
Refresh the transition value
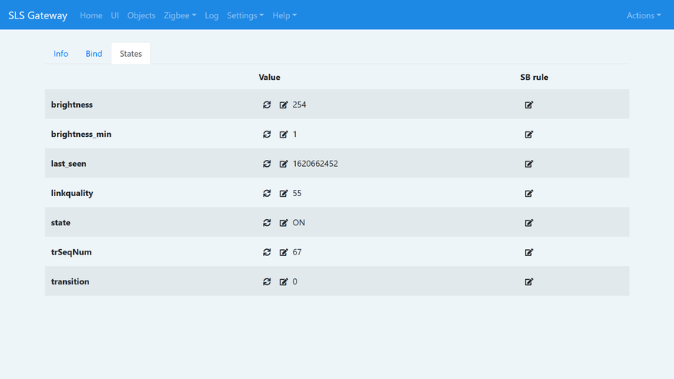click(x=267, y=281)
